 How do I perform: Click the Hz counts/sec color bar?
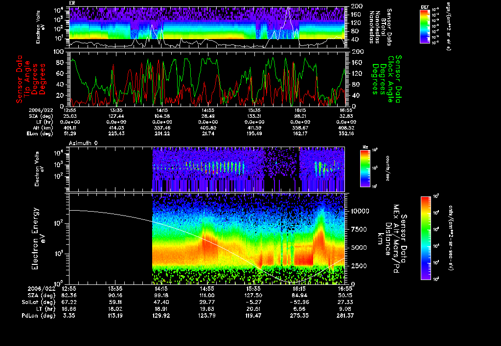pos(365,169)
